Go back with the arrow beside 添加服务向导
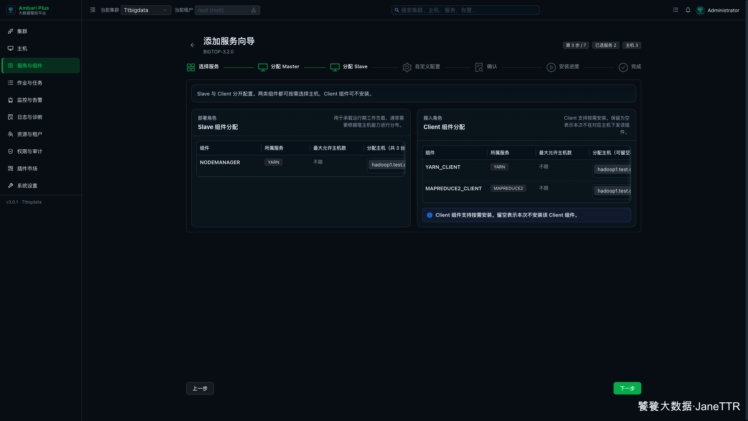 tap(192, 45)
